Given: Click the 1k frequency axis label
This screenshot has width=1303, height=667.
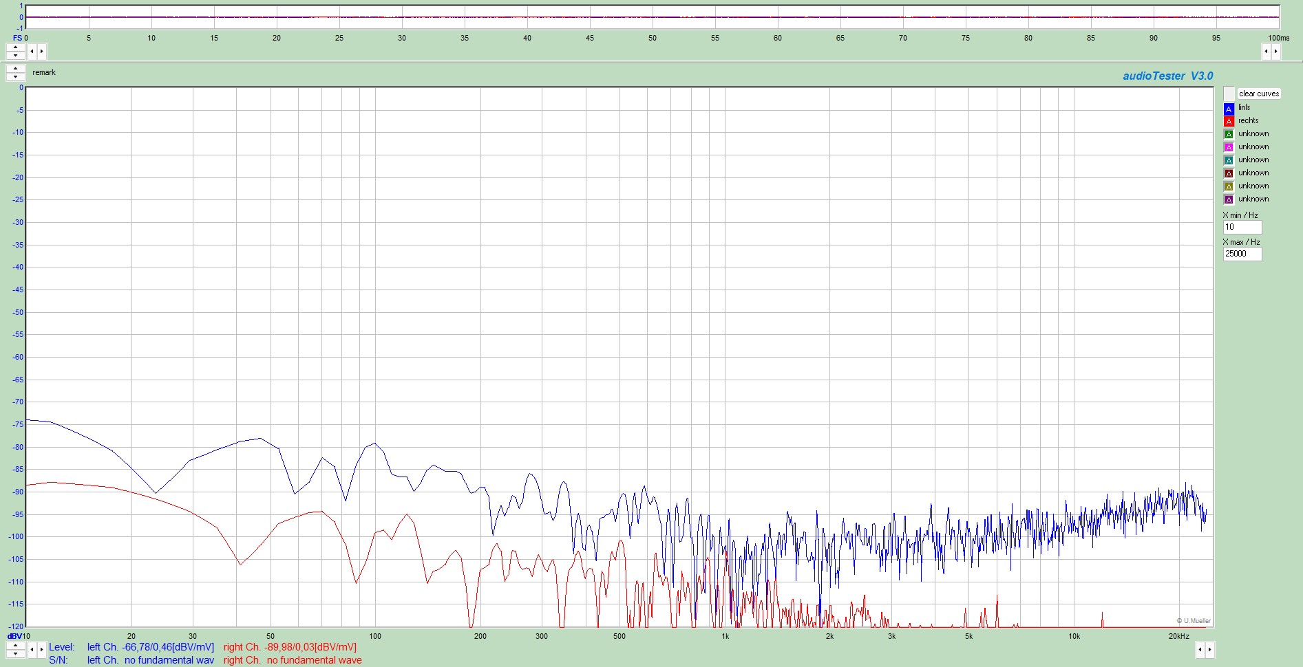Looking at the screenshot, I should click(725, 636).
